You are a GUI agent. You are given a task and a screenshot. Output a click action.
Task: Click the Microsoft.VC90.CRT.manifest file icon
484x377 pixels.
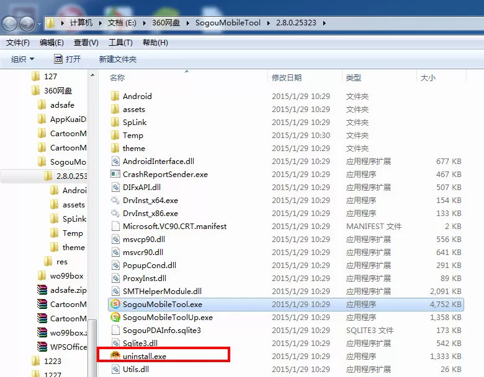click(115, 227)
